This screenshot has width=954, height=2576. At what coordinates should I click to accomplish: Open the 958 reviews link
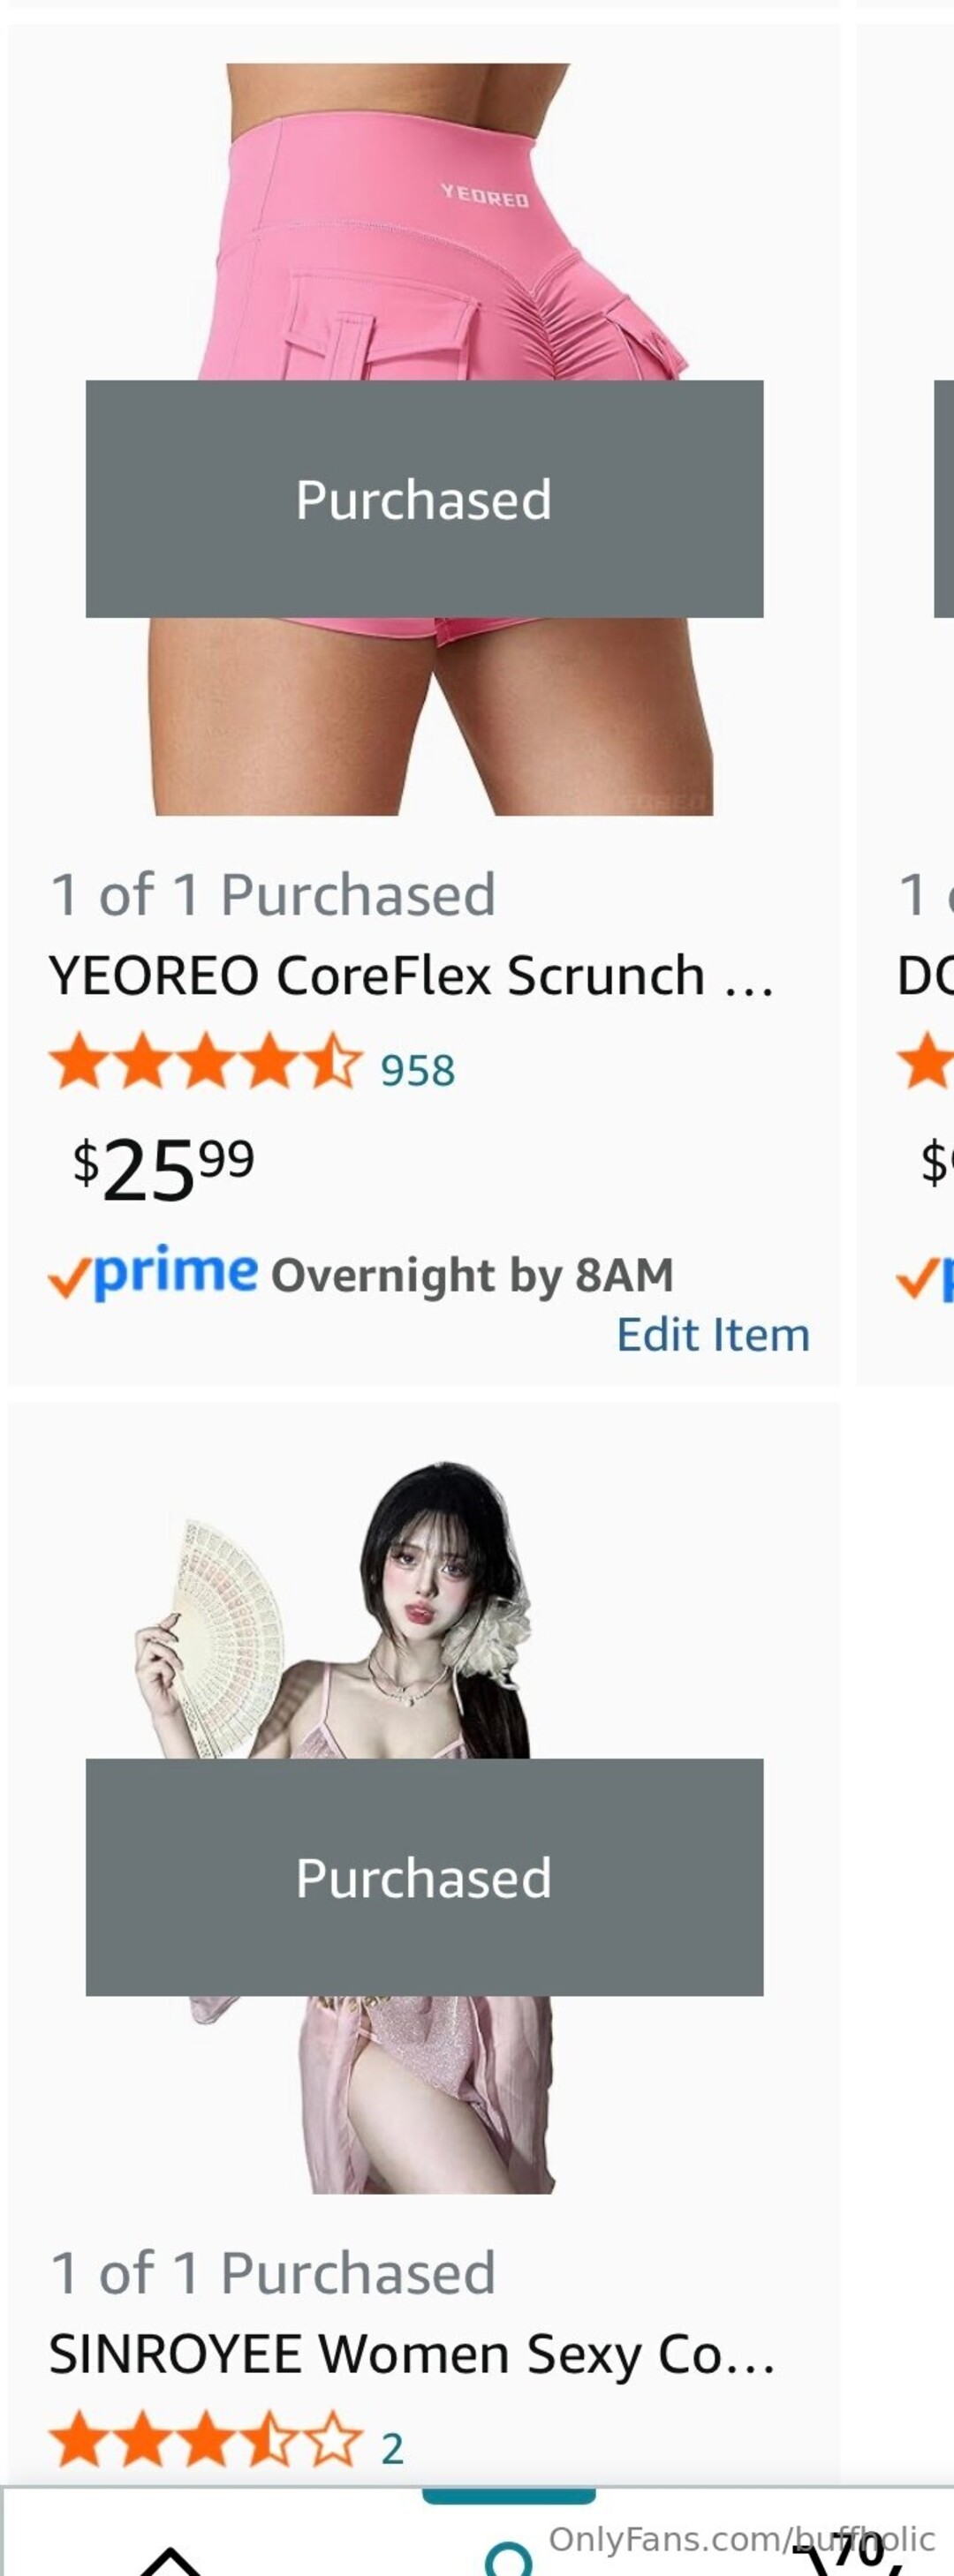coord(418,1070)
